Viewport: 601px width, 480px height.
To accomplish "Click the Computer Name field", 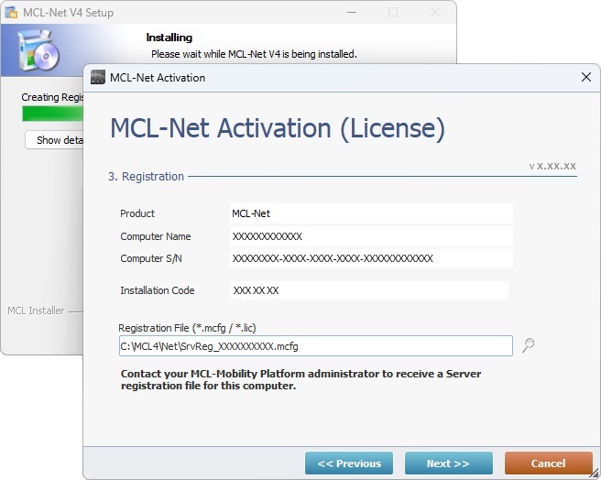I will 371,236.
